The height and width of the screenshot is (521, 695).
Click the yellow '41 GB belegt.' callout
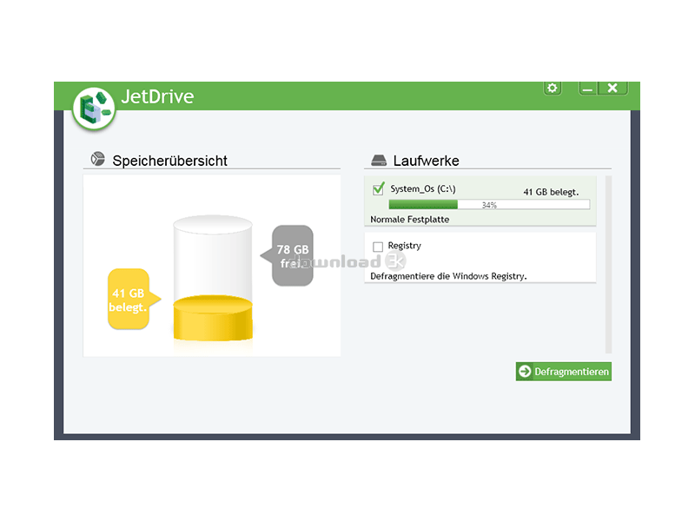(134, 299)
